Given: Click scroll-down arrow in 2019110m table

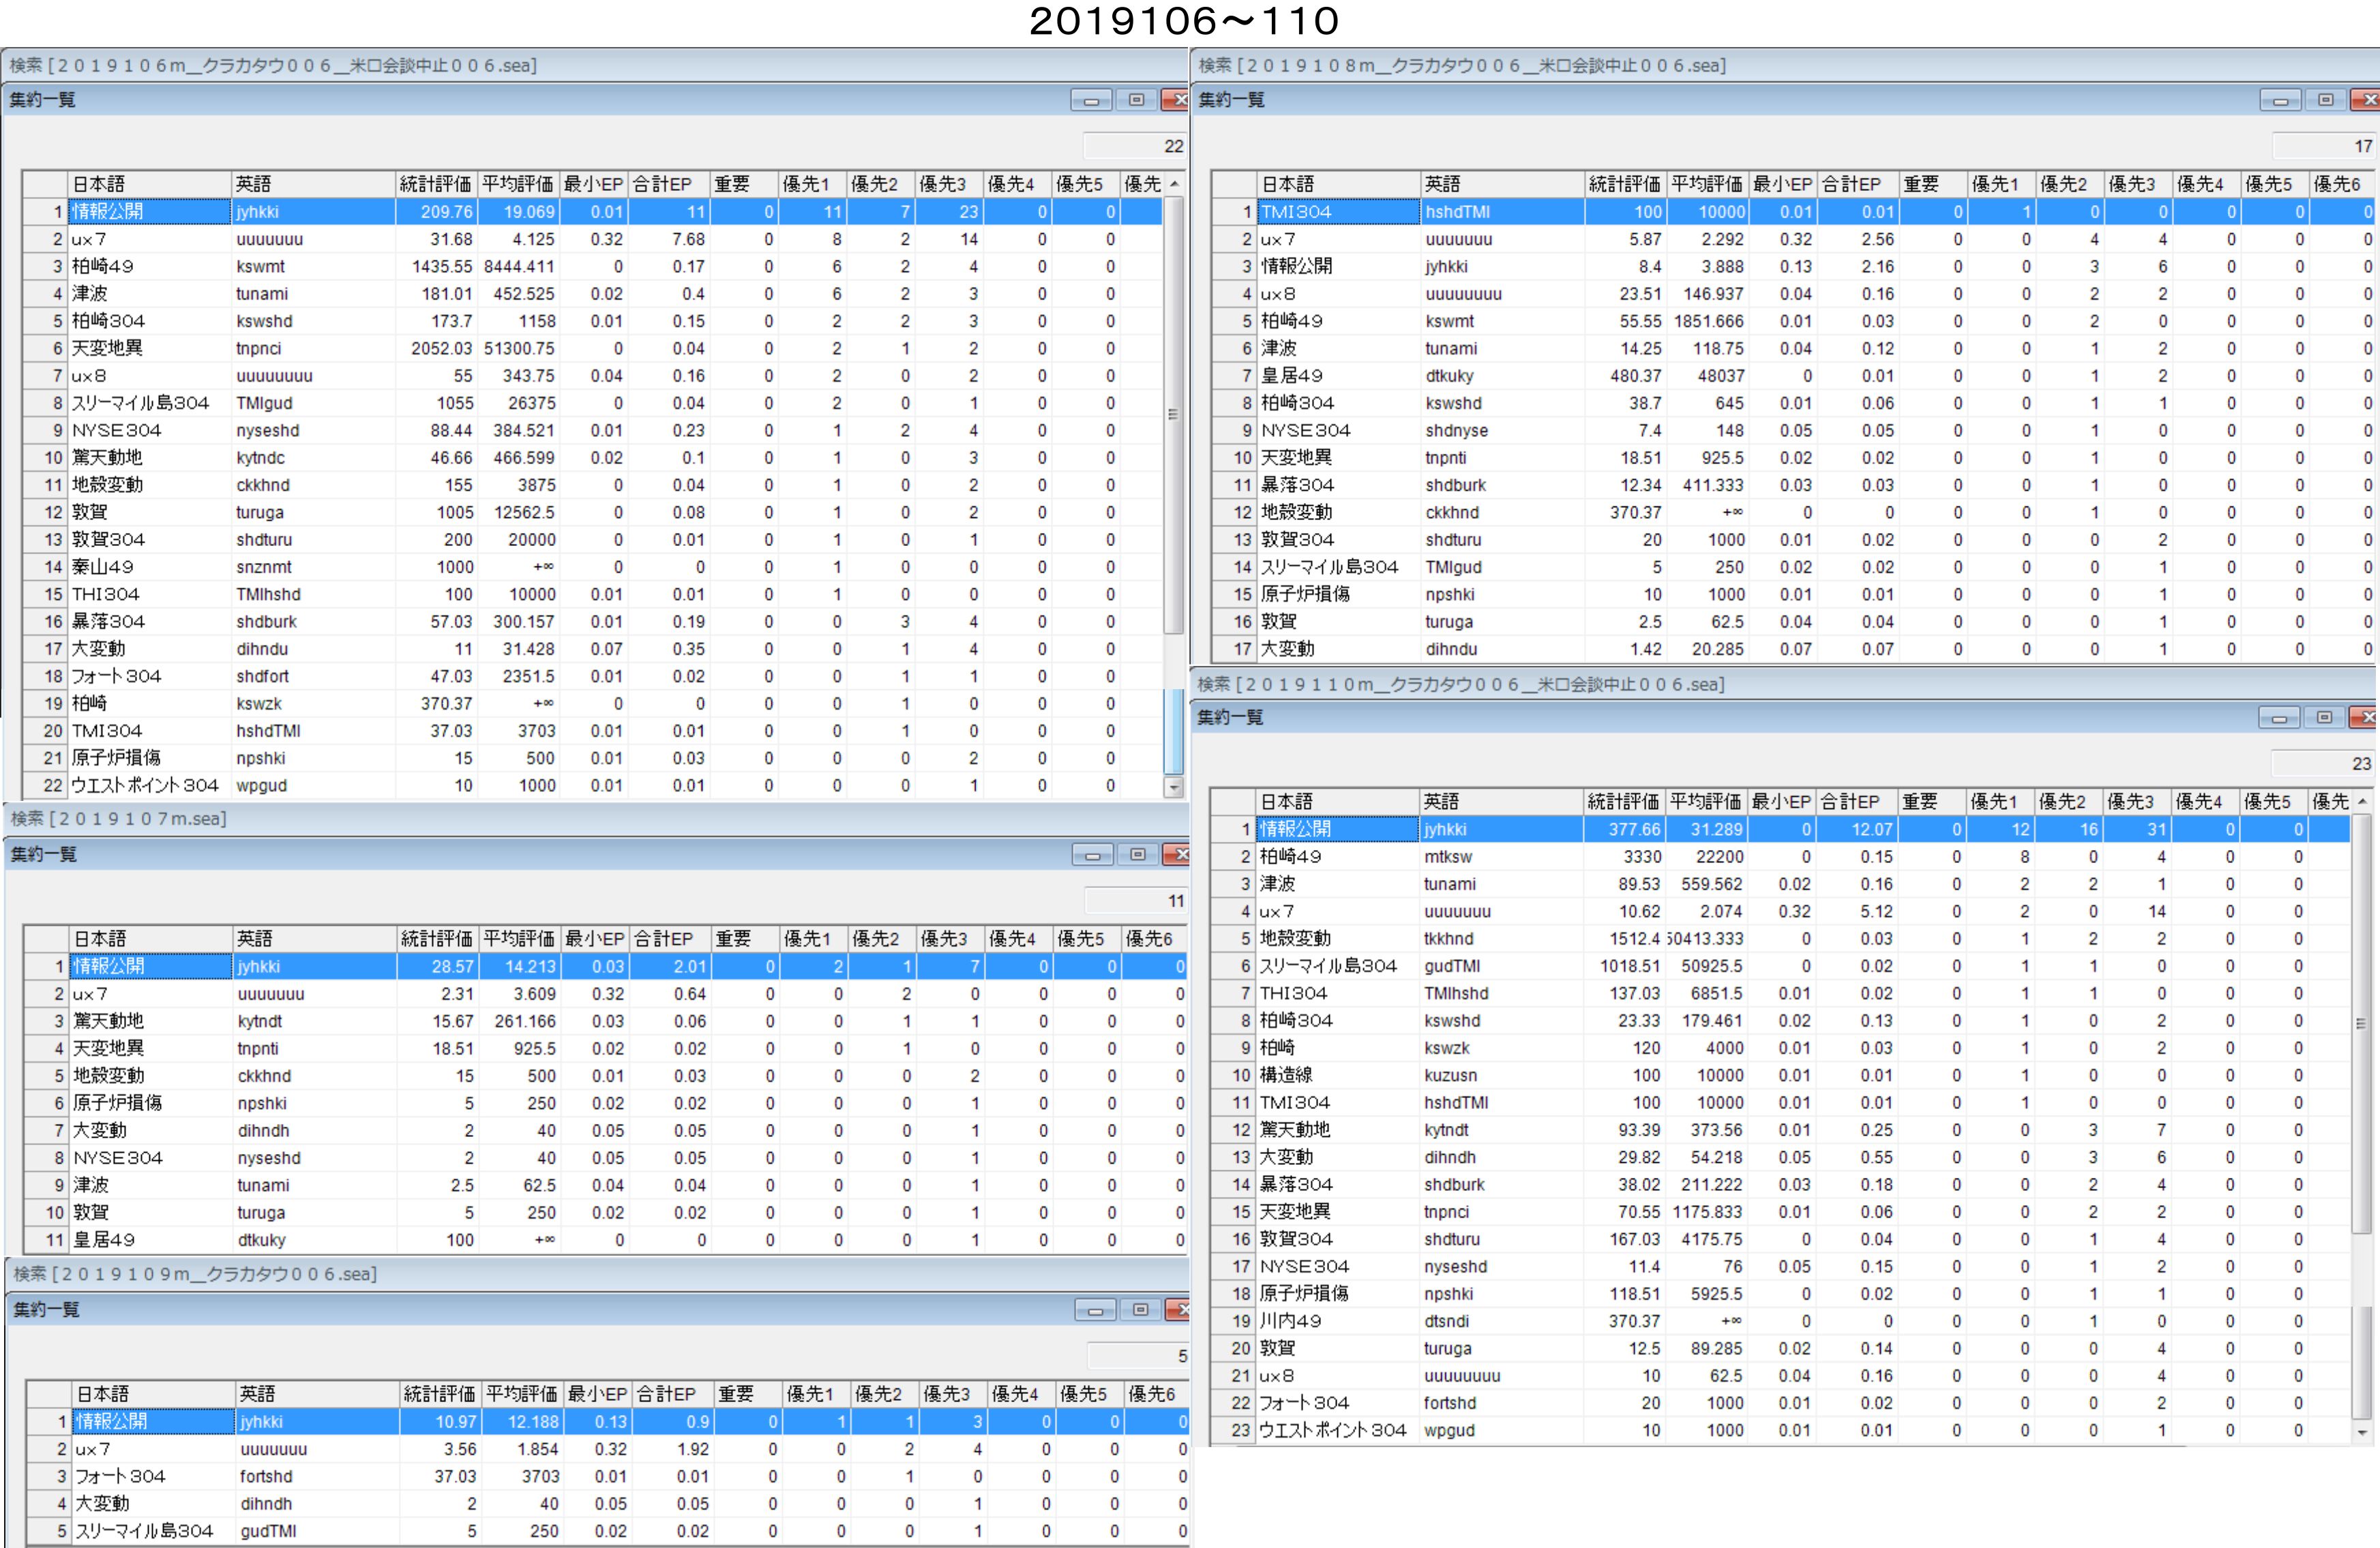Looking at the screenshot, I should click(x=2362, y=1431).
